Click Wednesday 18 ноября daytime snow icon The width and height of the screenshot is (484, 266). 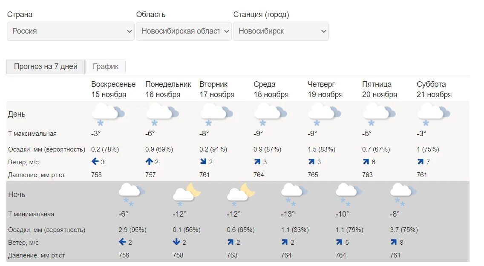tap(271, 114)
